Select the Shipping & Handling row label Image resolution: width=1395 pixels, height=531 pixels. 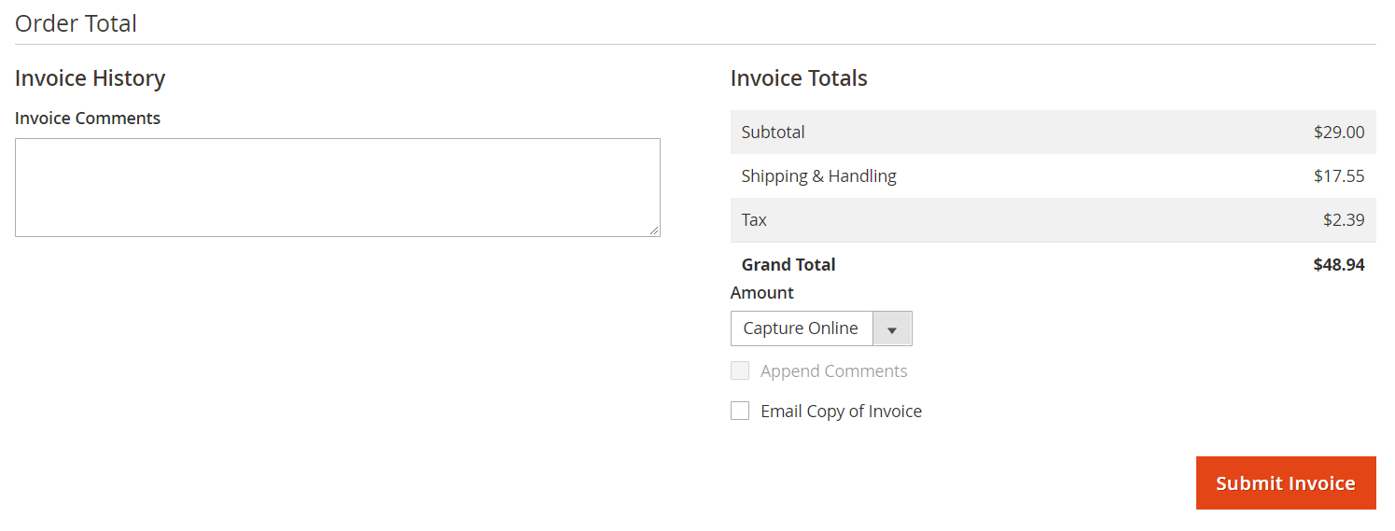(819, 175)
